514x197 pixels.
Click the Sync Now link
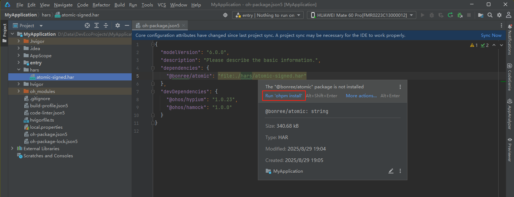491,35
